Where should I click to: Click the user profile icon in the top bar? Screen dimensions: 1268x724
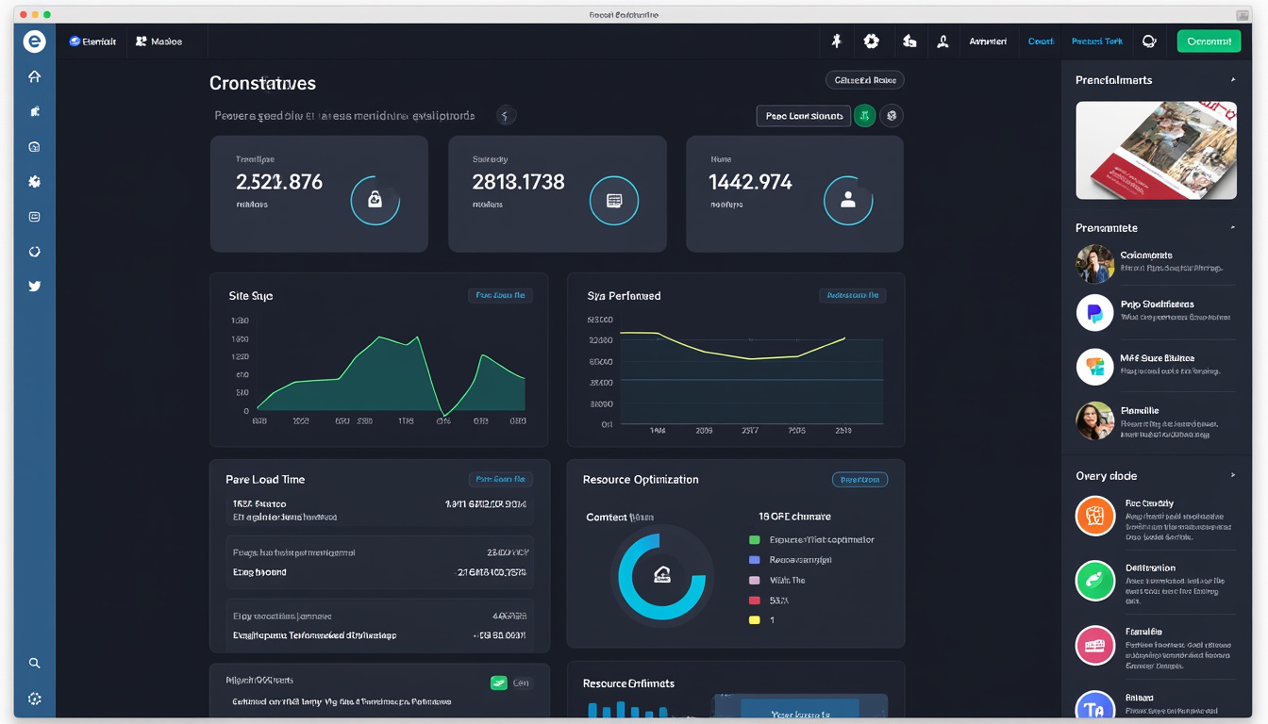[x=943, y=41]
